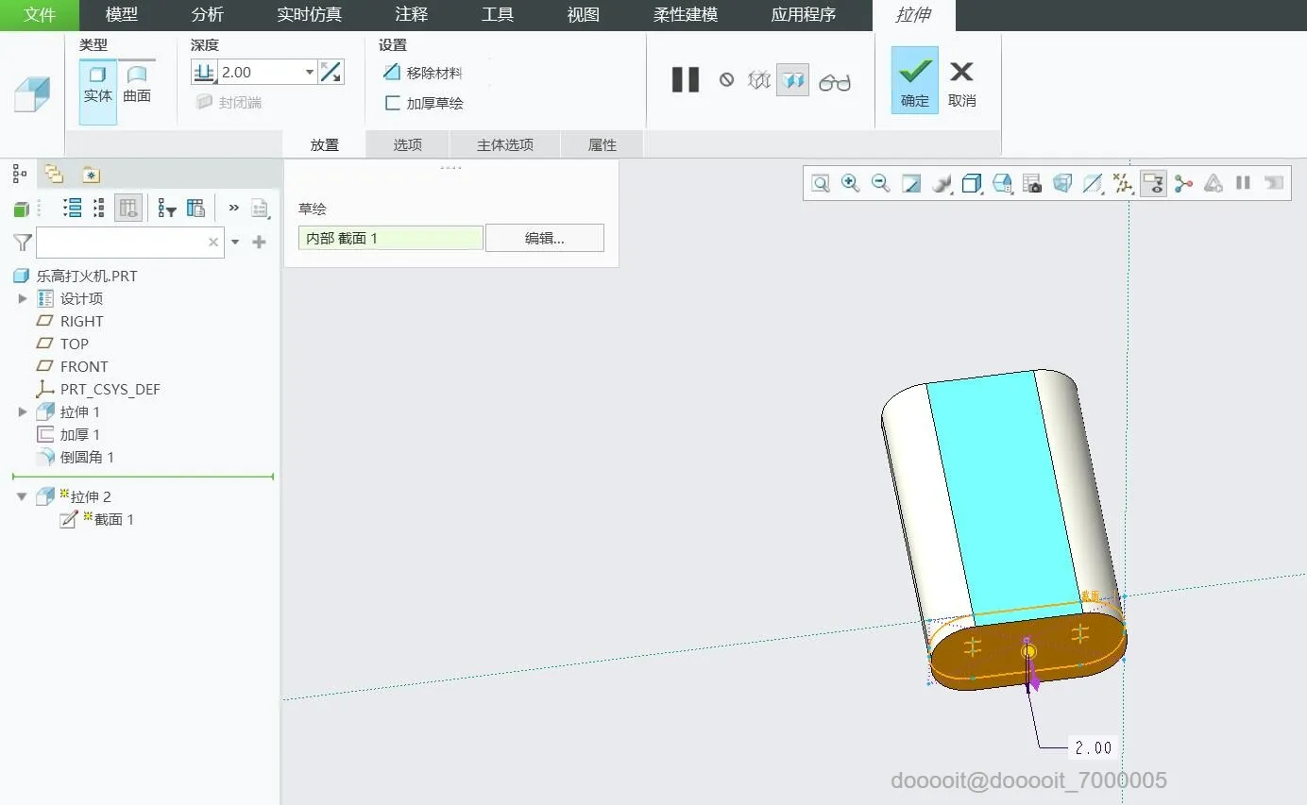Select the 实体 solid type toggle

point(97,84)
